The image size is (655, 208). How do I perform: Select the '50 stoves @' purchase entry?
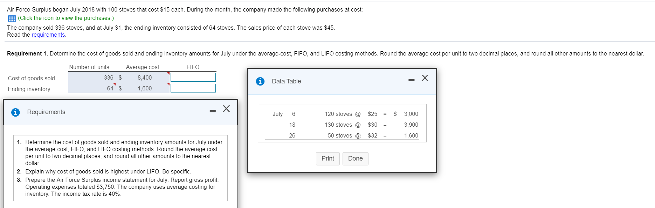point(344,135)
